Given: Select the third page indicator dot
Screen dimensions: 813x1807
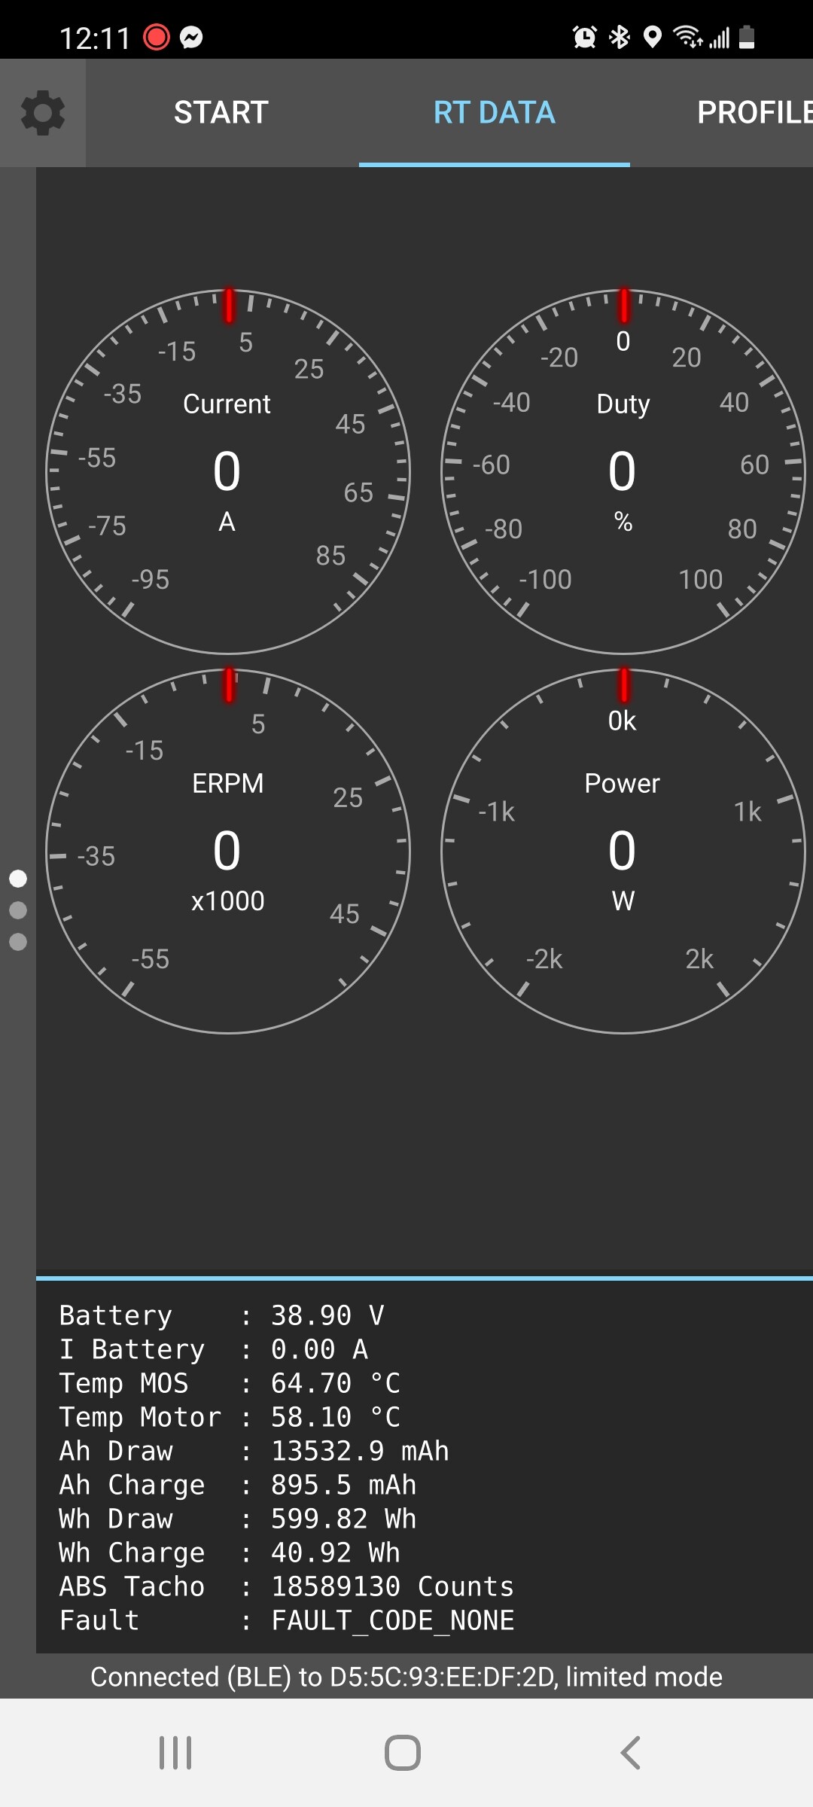Looking at the screenshot, I should click(18, 942).
